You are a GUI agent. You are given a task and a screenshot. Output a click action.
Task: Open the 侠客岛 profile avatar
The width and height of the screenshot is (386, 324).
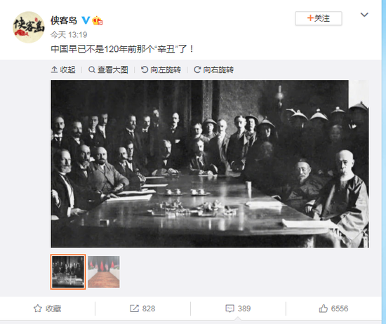(x=29, y=27)
